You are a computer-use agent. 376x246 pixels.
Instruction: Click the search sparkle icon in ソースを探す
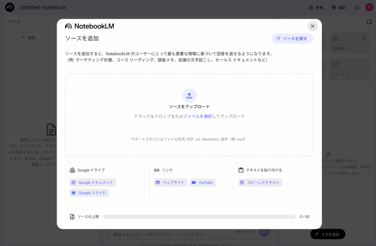(278, 39)
